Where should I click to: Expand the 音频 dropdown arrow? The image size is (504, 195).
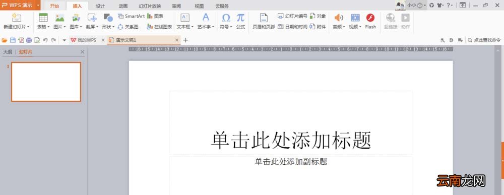(344, 27)
